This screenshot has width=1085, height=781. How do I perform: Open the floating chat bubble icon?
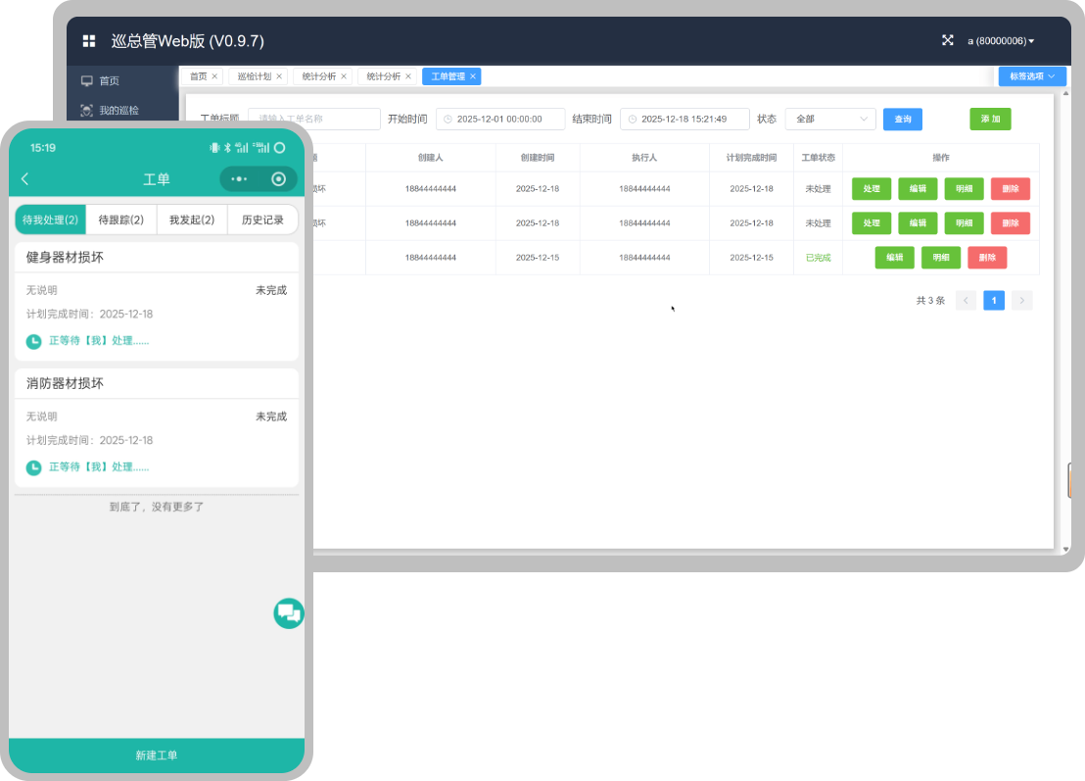(x=288, y=613)
